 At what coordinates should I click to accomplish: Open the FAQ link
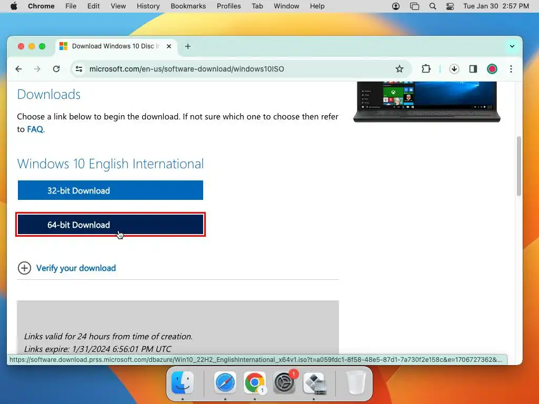coord(35,129)
